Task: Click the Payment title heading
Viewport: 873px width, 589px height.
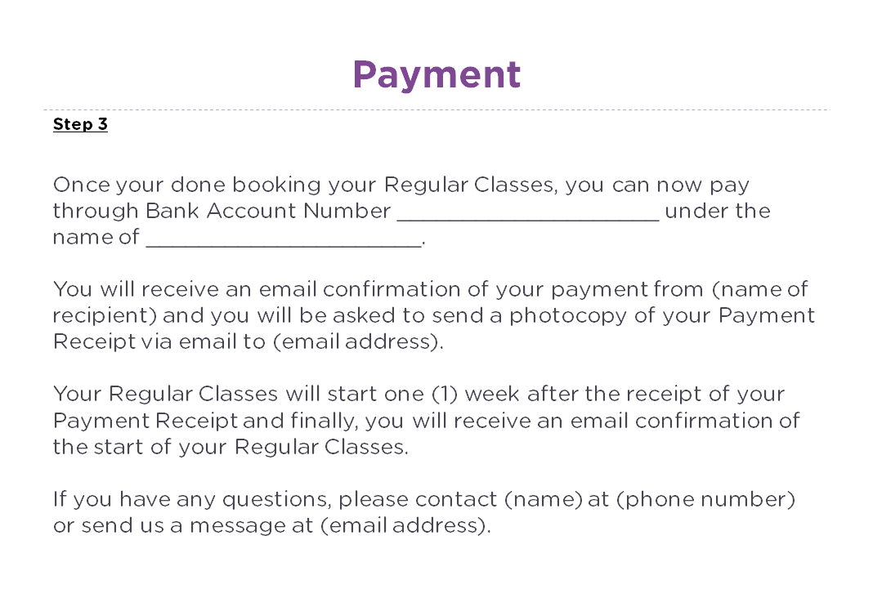Action: [x=437, y=75]
